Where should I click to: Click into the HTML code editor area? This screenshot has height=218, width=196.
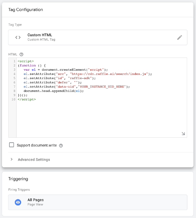tap(102, 97)
